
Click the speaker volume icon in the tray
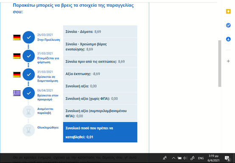(185, 158)
